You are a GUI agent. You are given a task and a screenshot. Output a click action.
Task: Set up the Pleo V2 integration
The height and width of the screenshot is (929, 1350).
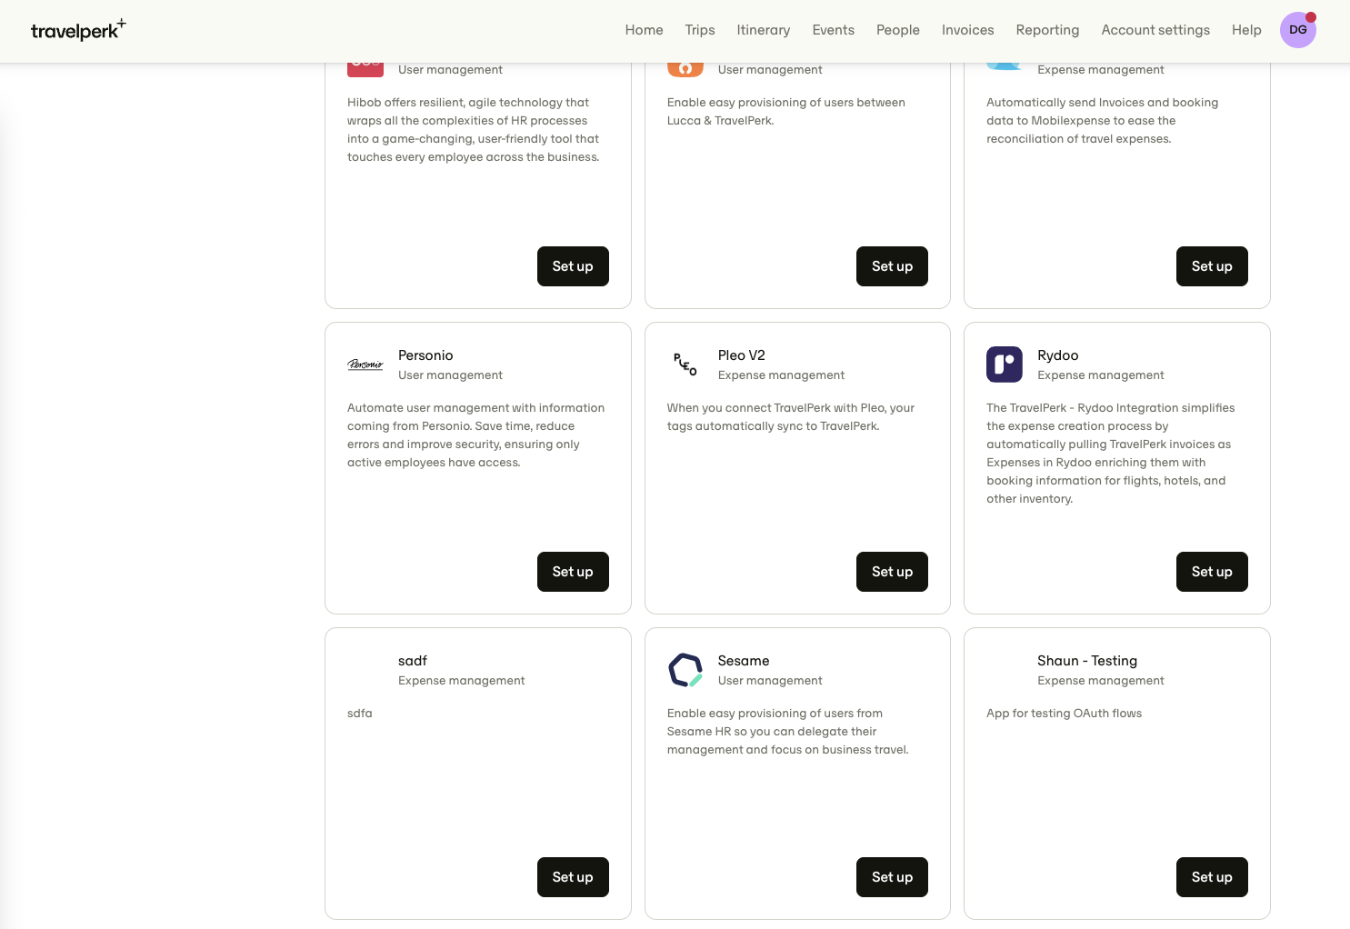coord(892,572)
